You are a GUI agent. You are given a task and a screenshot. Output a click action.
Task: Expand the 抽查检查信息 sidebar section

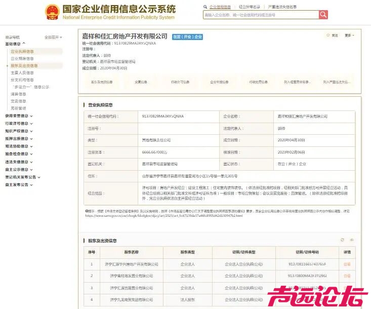point(19,153)
